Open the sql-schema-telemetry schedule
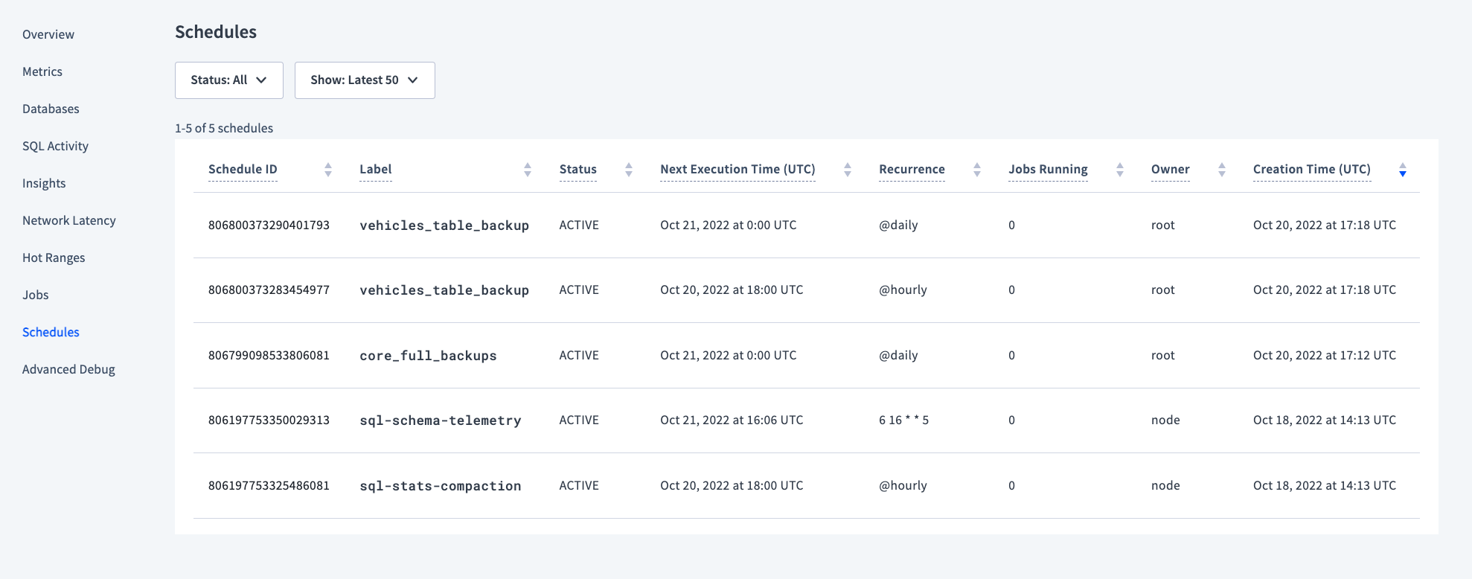1472x579 pixels. [x=440, y=420]
